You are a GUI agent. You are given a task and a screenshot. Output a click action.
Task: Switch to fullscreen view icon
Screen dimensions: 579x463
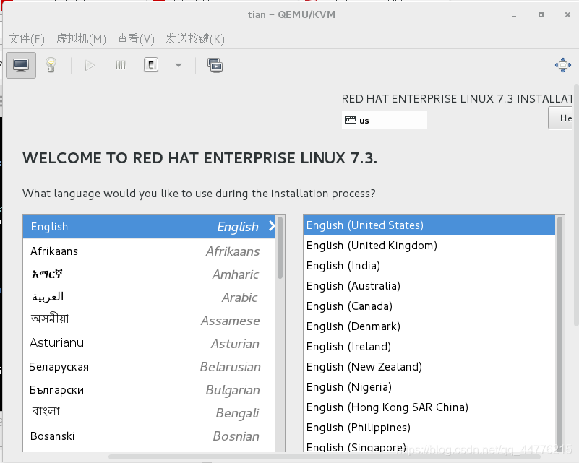pyautogui.click(x=563, y=65)
